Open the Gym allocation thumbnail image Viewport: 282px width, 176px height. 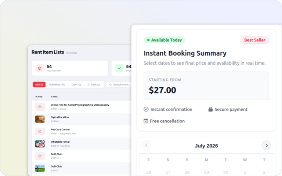point(40,119)
